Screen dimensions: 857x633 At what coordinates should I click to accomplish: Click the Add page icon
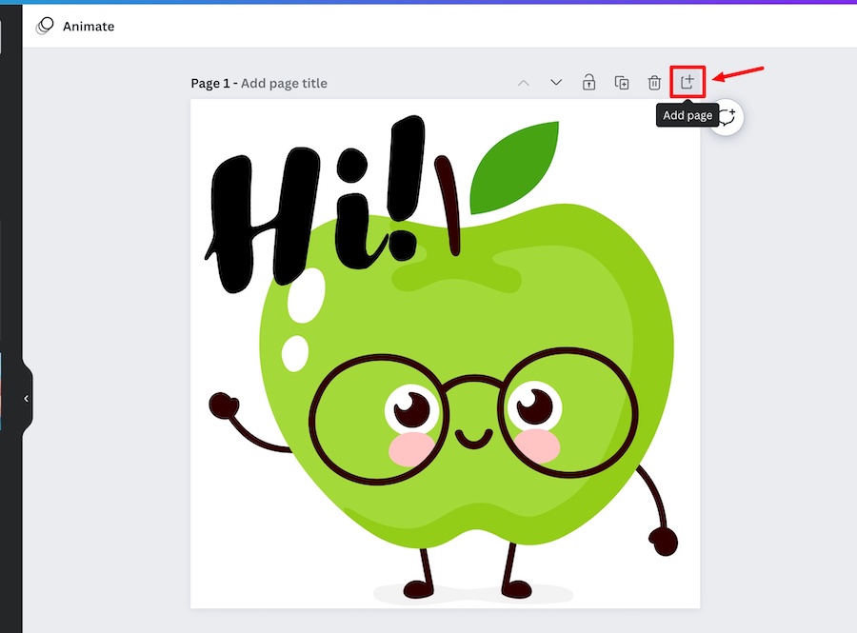point(688,82)
